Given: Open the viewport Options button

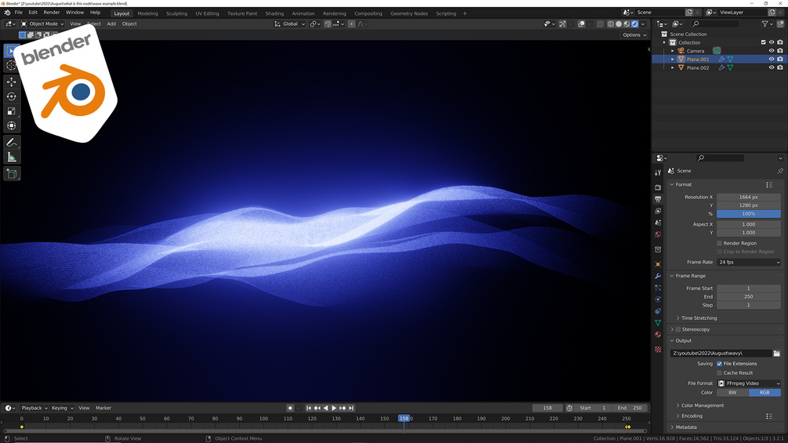Looking at the screenshot, I should coord(634,35).
